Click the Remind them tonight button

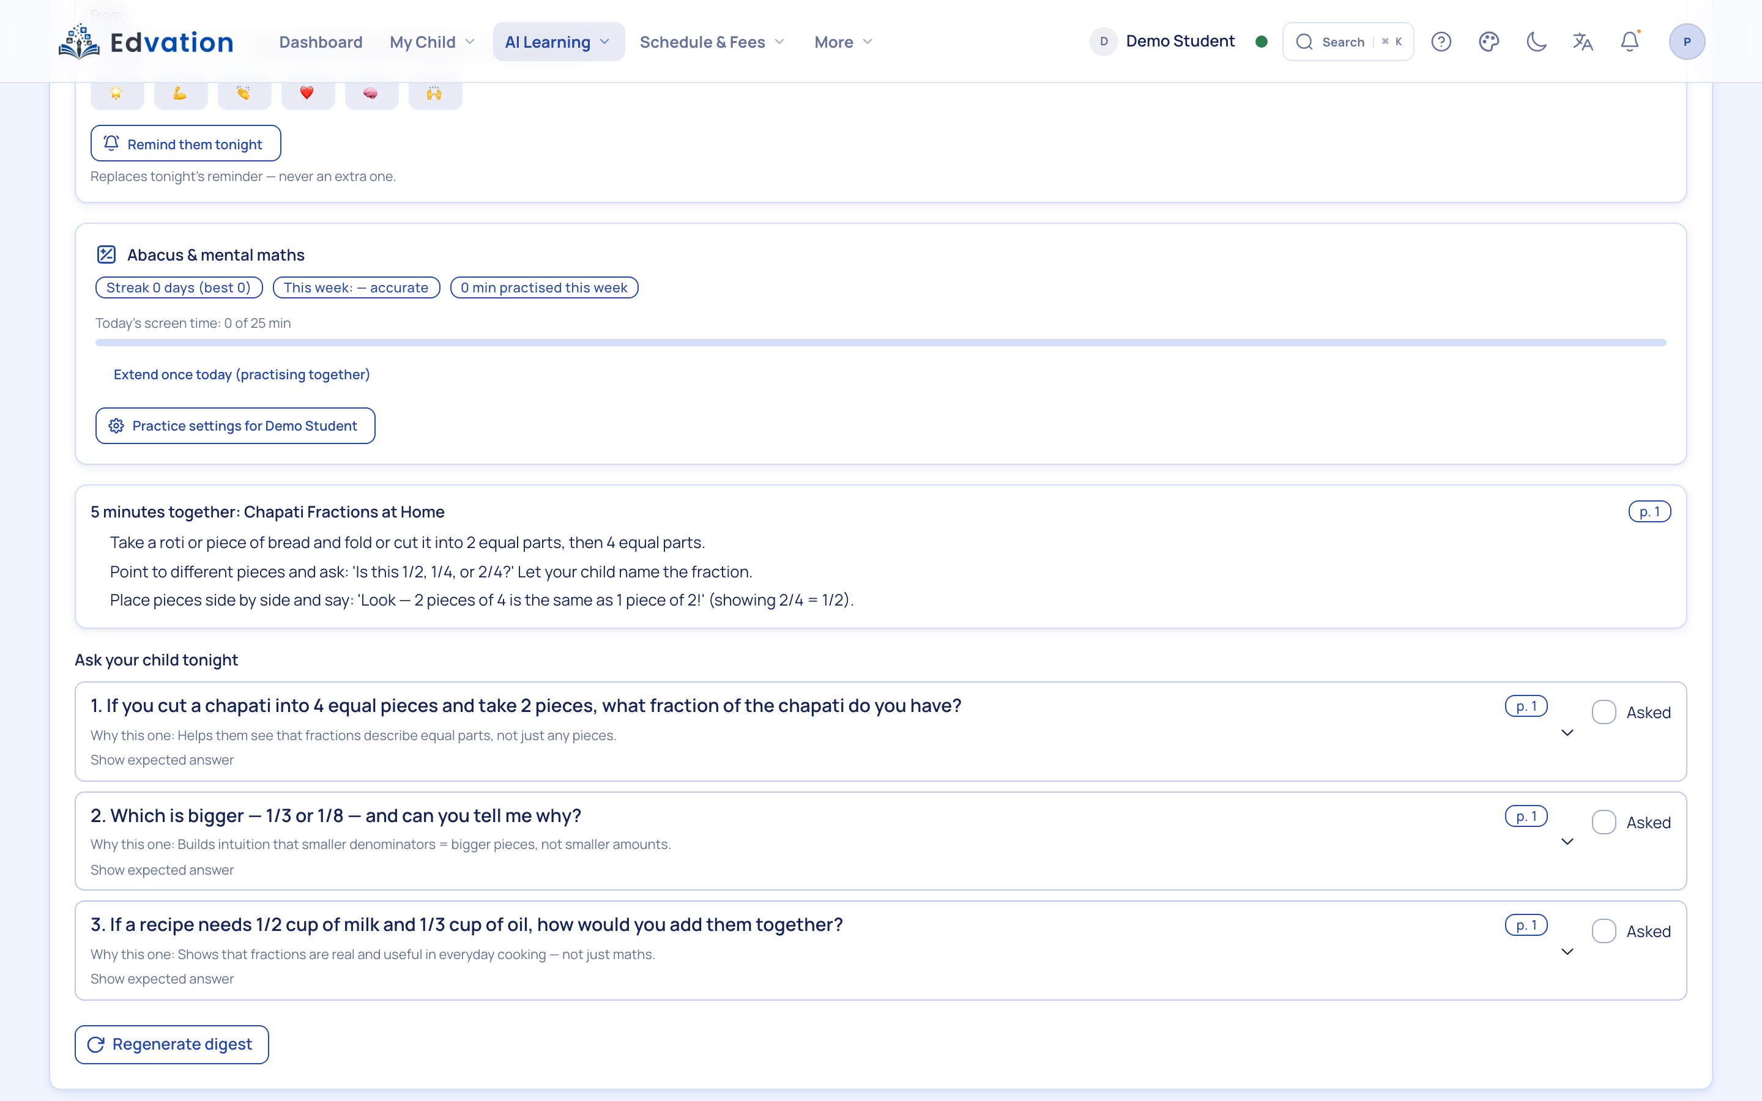(185, 144)
